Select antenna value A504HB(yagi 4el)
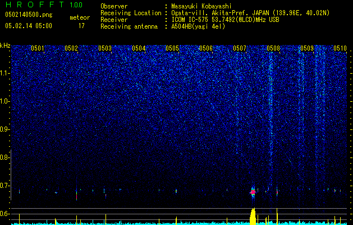 click(198, 26)
